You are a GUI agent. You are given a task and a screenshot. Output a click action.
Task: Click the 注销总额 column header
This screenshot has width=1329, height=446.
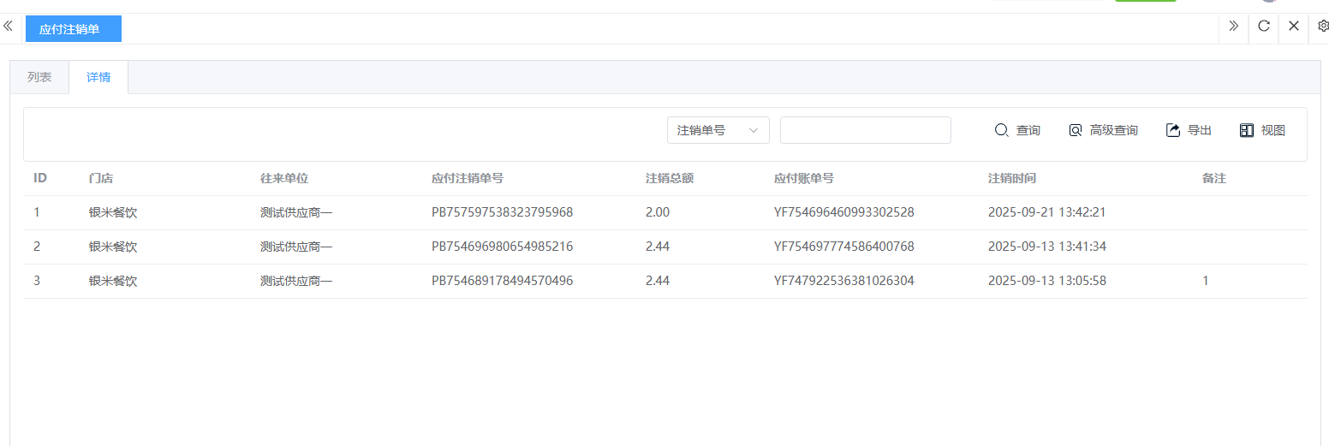(669, 178)
